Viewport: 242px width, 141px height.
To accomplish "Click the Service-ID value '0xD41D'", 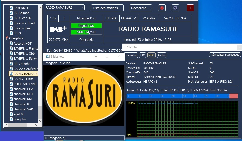I will (x=148, y=68).
